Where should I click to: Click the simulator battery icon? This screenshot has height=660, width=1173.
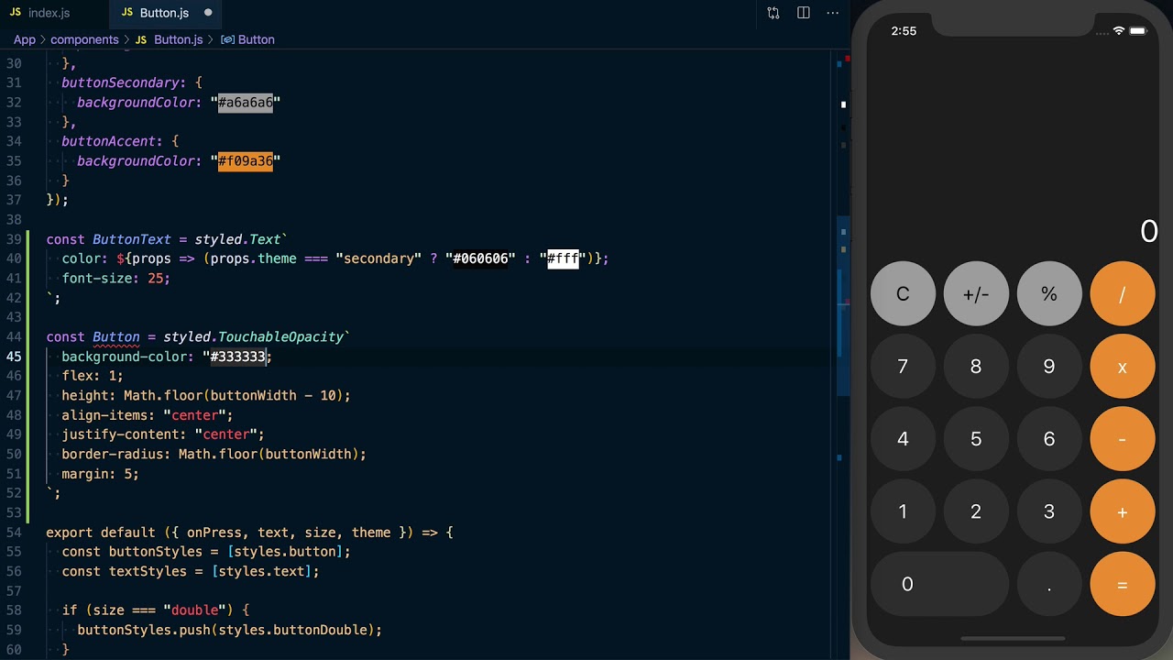click(1138, 31)
